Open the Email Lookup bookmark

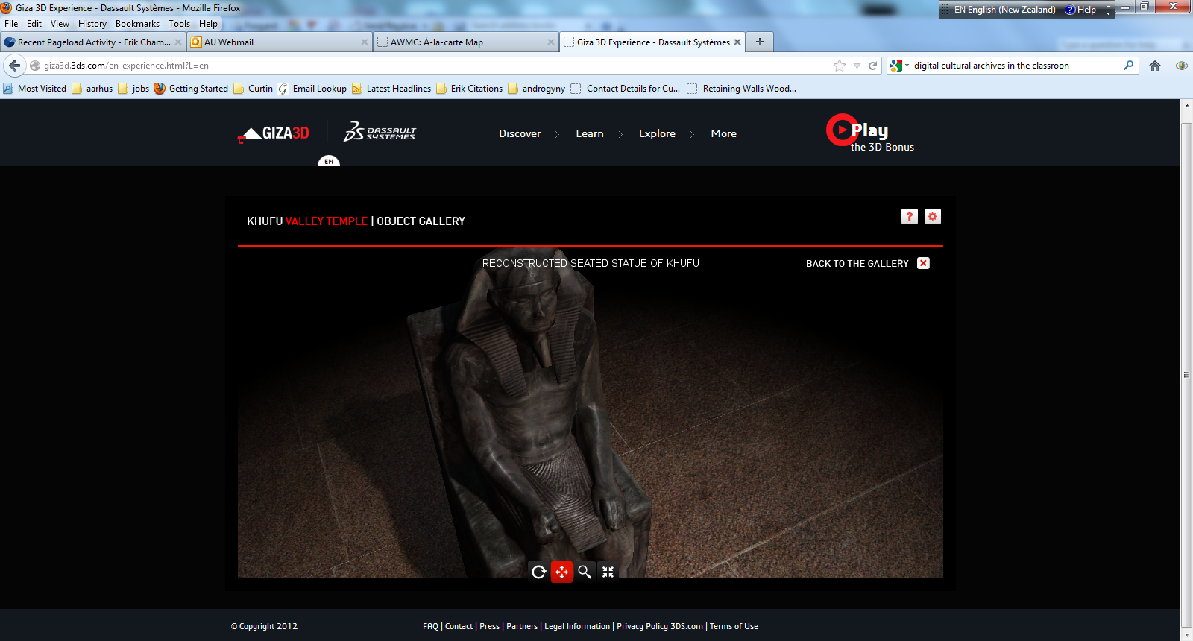point(312,89)
